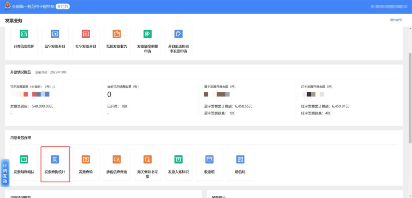
Task: Change region via 江苏 location selector
Action: [x=63, y=6]
